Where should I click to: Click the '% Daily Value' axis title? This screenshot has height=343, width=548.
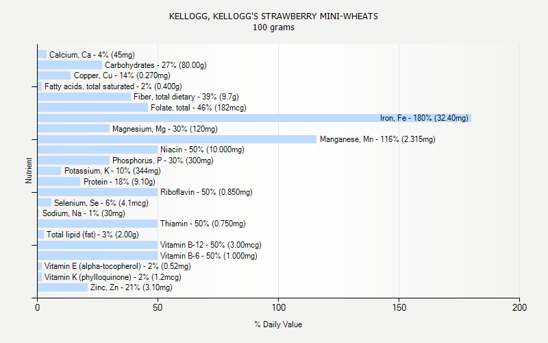(x=278, y=324)
